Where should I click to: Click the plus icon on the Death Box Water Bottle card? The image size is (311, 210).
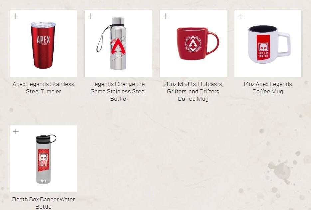16,131
